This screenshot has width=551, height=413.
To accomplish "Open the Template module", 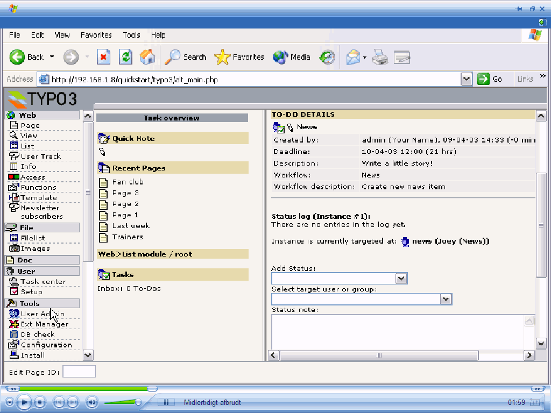I will point(39,197).
